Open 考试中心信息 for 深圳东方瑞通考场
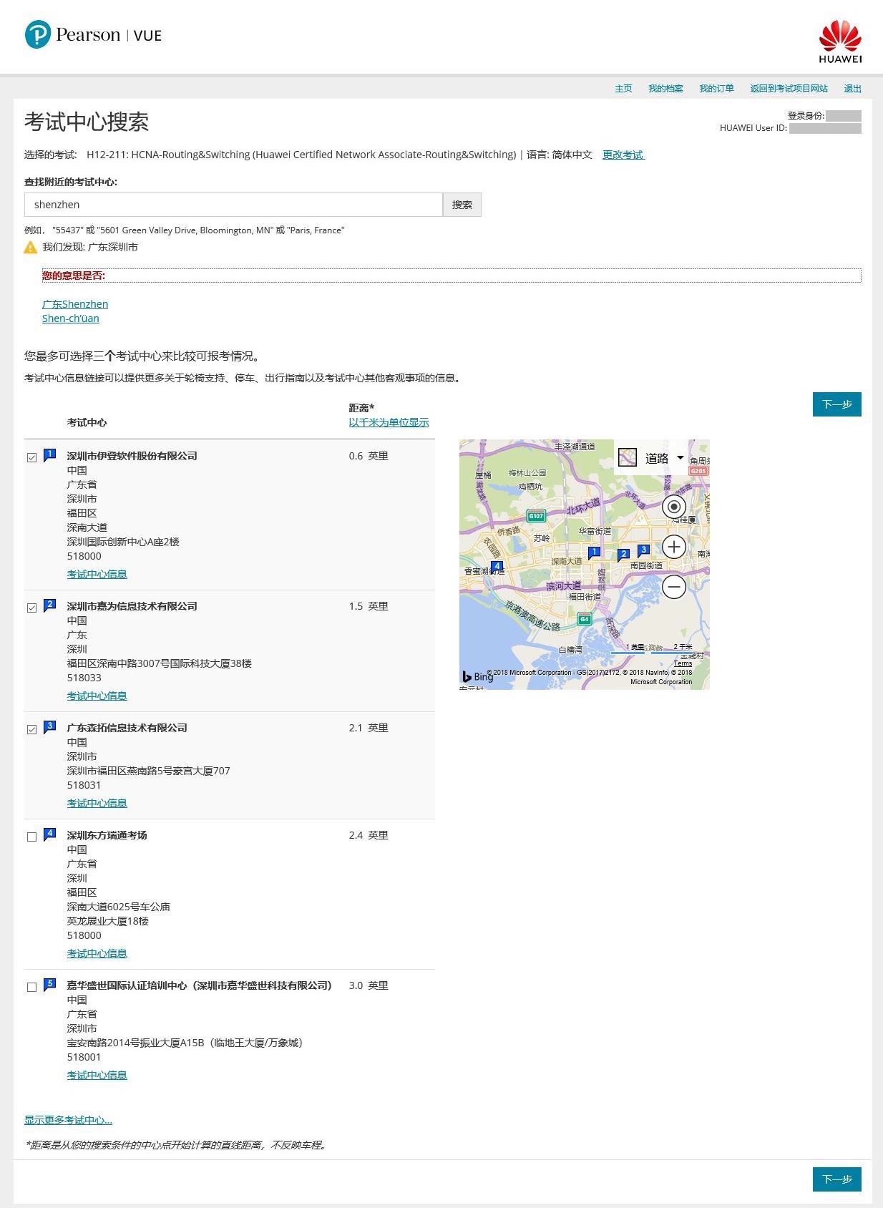This screenshot has height=1208, width=883. [97, 953]
